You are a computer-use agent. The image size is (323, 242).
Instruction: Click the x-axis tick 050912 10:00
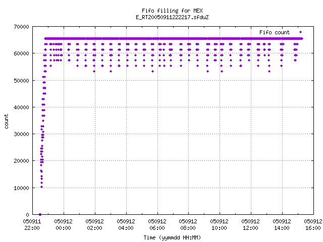pyautogui.click(x=220, y=225)
